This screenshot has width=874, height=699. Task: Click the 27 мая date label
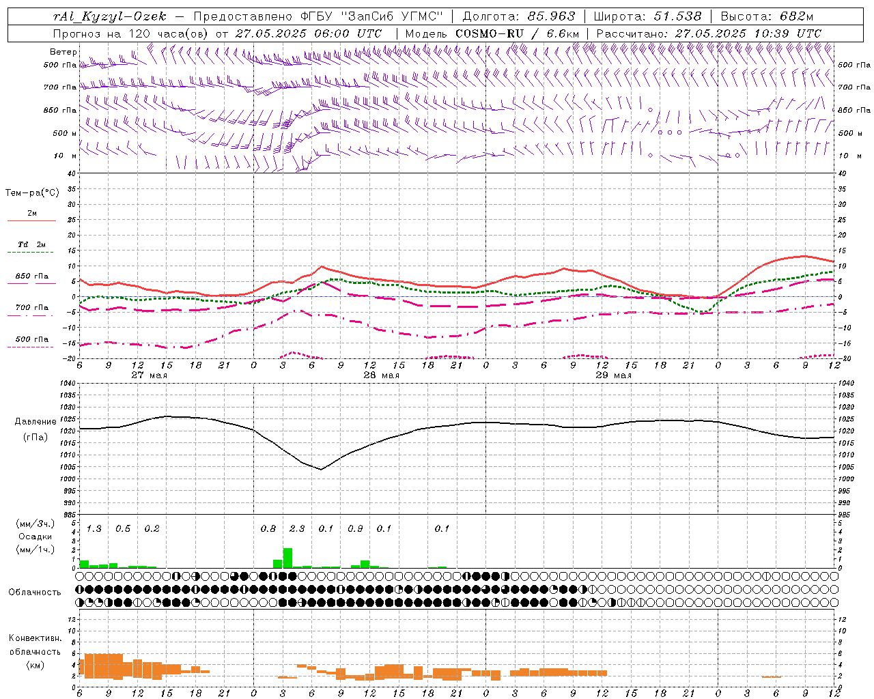(x=150, y=375)
